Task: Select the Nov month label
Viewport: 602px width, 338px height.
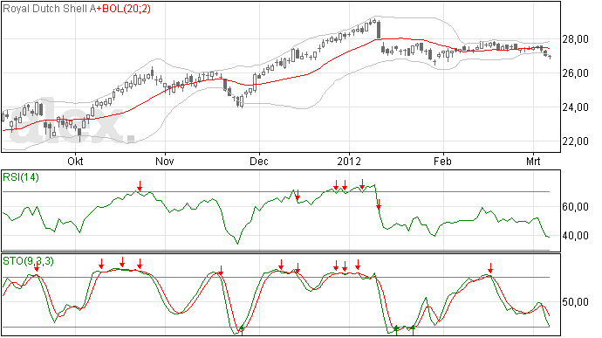Action: (165, 161)
